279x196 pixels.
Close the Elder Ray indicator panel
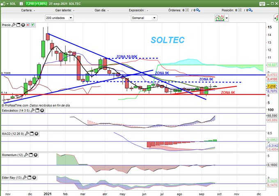coord(34,178)
